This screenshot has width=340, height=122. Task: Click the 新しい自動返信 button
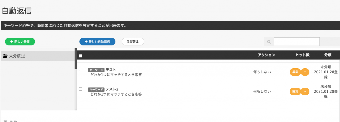97,42
